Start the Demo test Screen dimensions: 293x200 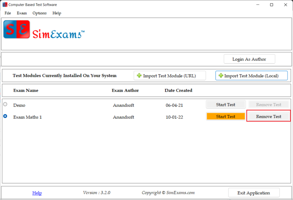[226, 104]
